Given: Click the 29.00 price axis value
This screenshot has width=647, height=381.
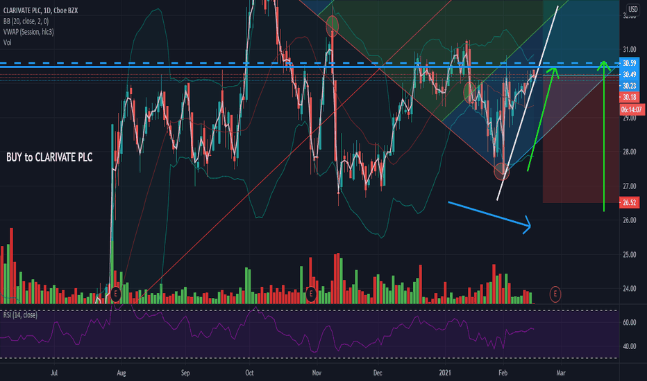Looking at the screenshot, I should [629, 118].
